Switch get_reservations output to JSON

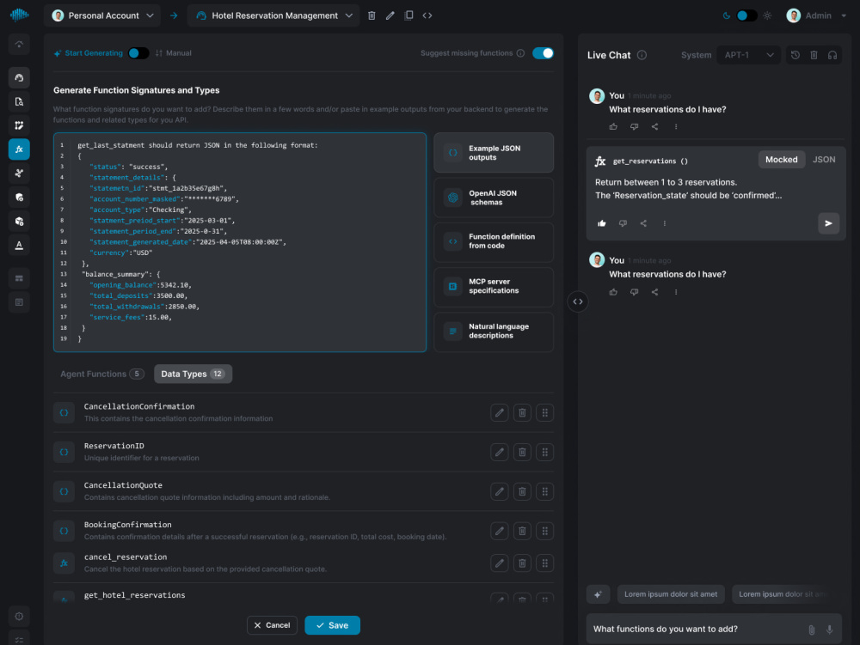tap(824, 160)
